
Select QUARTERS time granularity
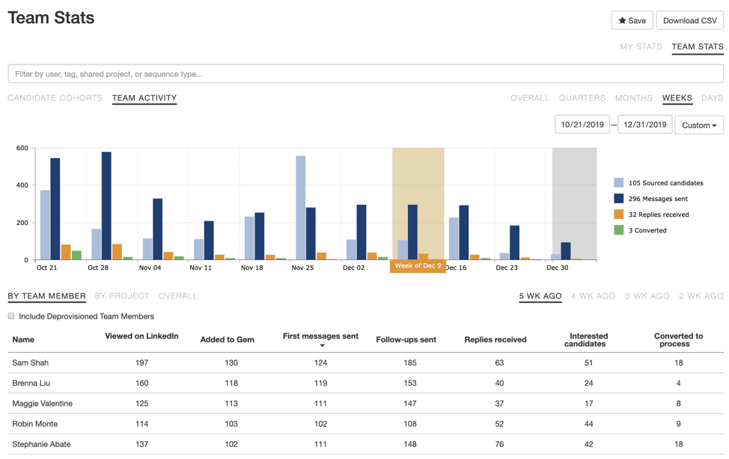582,98
